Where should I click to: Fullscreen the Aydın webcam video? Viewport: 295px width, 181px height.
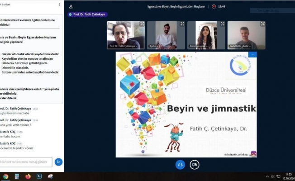(x=182, y=24)
